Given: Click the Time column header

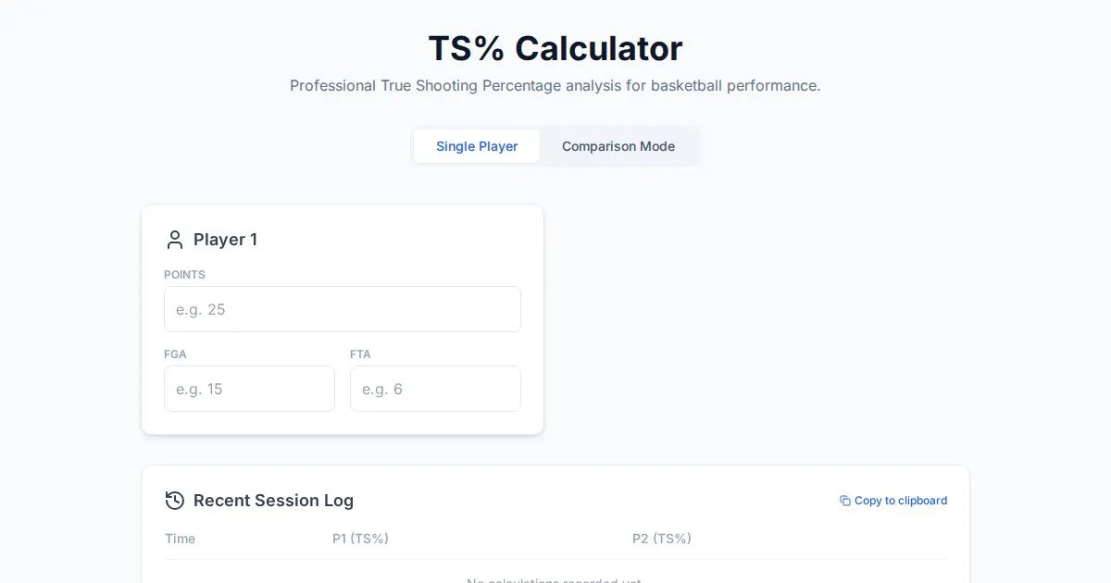Looking at the screenshot, I should 181,539.
